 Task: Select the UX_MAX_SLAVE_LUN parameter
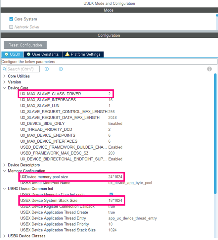pyautogui.click(x=40, y=106)
